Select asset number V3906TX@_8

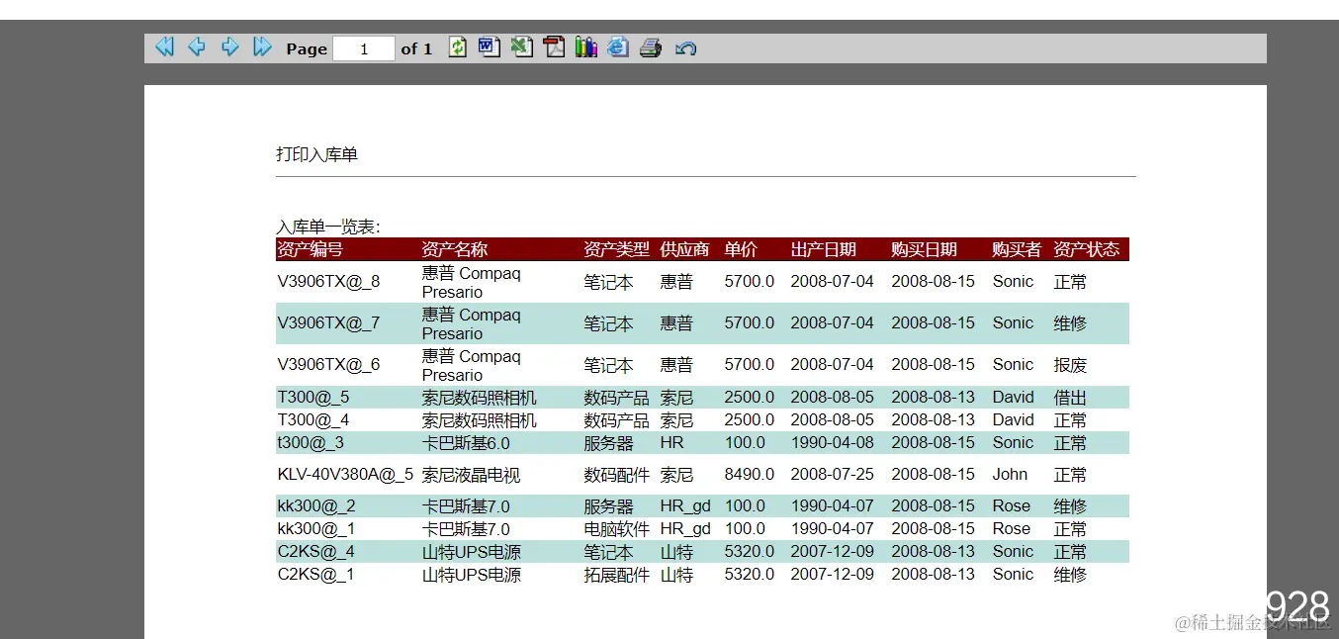pyautogui.click(x=328, y=282)
